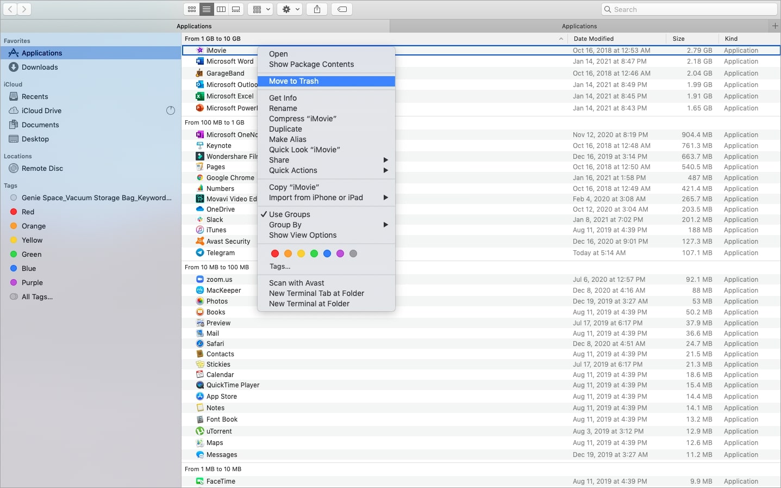The image size is (781, 488).
Task: Click the Edit Tags toolbar button
Action: (x=342, y=9)
